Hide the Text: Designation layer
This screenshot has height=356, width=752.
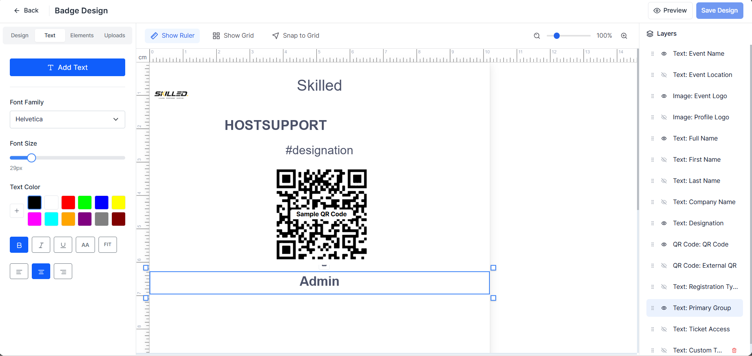pyautogui.click(x=664, y=223)
